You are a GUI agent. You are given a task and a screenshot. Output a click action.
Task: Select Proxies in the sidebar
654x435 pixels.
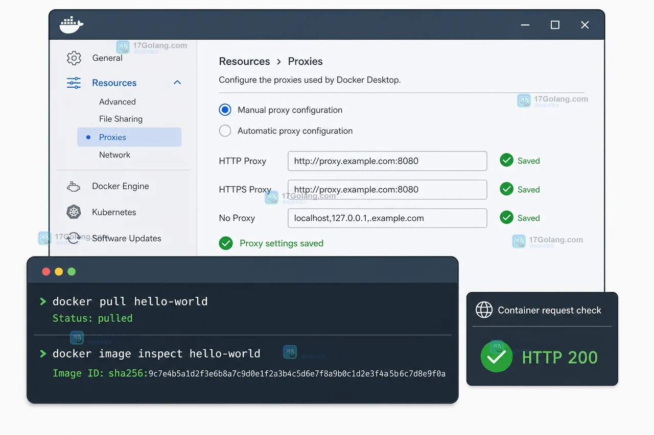(129, 137)
